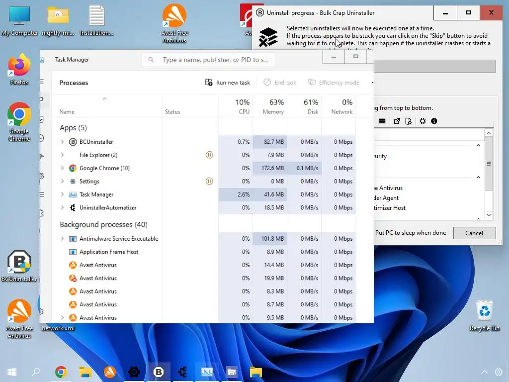
Task: Open the gear settings icon in Uninstall progress toolbar
Action: 423,121
